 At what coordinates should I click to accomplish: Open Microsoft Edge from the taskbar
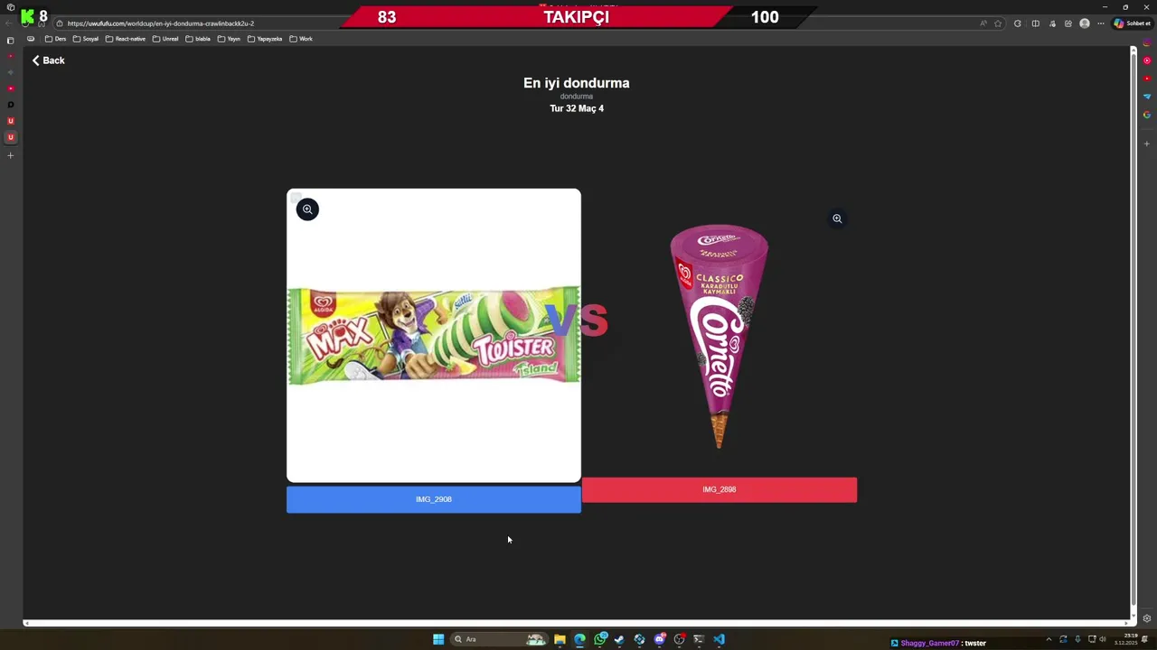point(579,639)
